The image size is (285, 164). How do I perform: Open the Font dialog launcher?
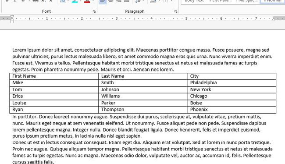[x=94, y=11]
